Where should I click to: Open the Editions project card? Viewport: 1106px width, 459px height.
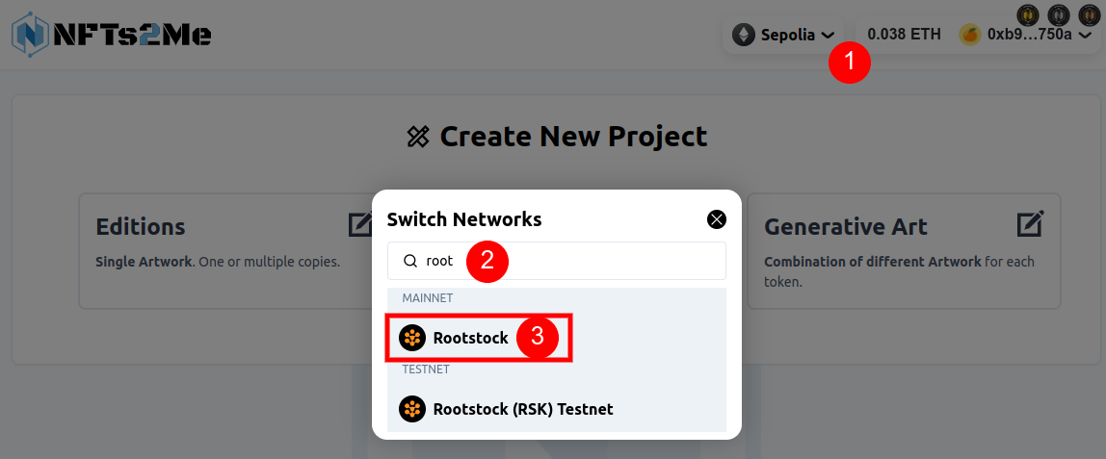click(225, 250)
